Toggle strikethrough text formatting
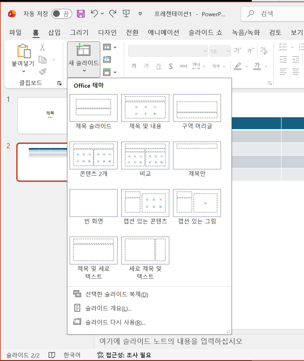Screen dimensions: 304x361 (183, 66)
